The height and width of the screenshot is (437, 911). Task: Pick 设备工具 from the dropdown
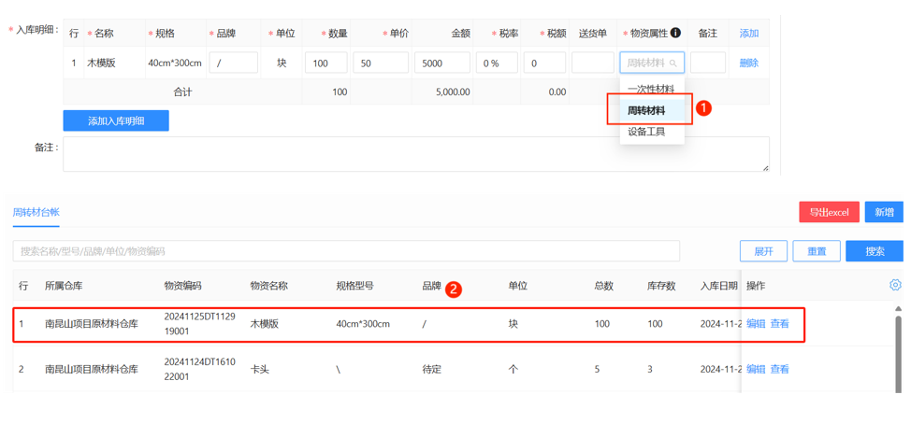pyautogui.click(x=646, y=132)
